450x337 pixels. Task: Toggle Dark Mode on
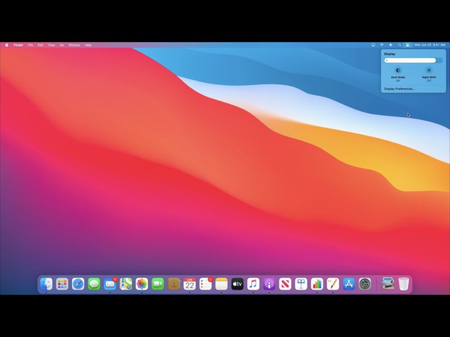pyautogui.click(x=398, y=71)
